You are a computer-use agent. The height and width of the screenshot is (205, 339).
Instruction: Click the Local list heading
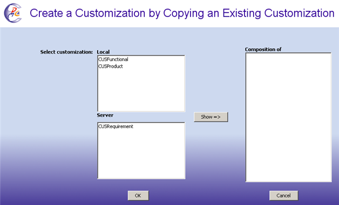[x=103, y=52]
